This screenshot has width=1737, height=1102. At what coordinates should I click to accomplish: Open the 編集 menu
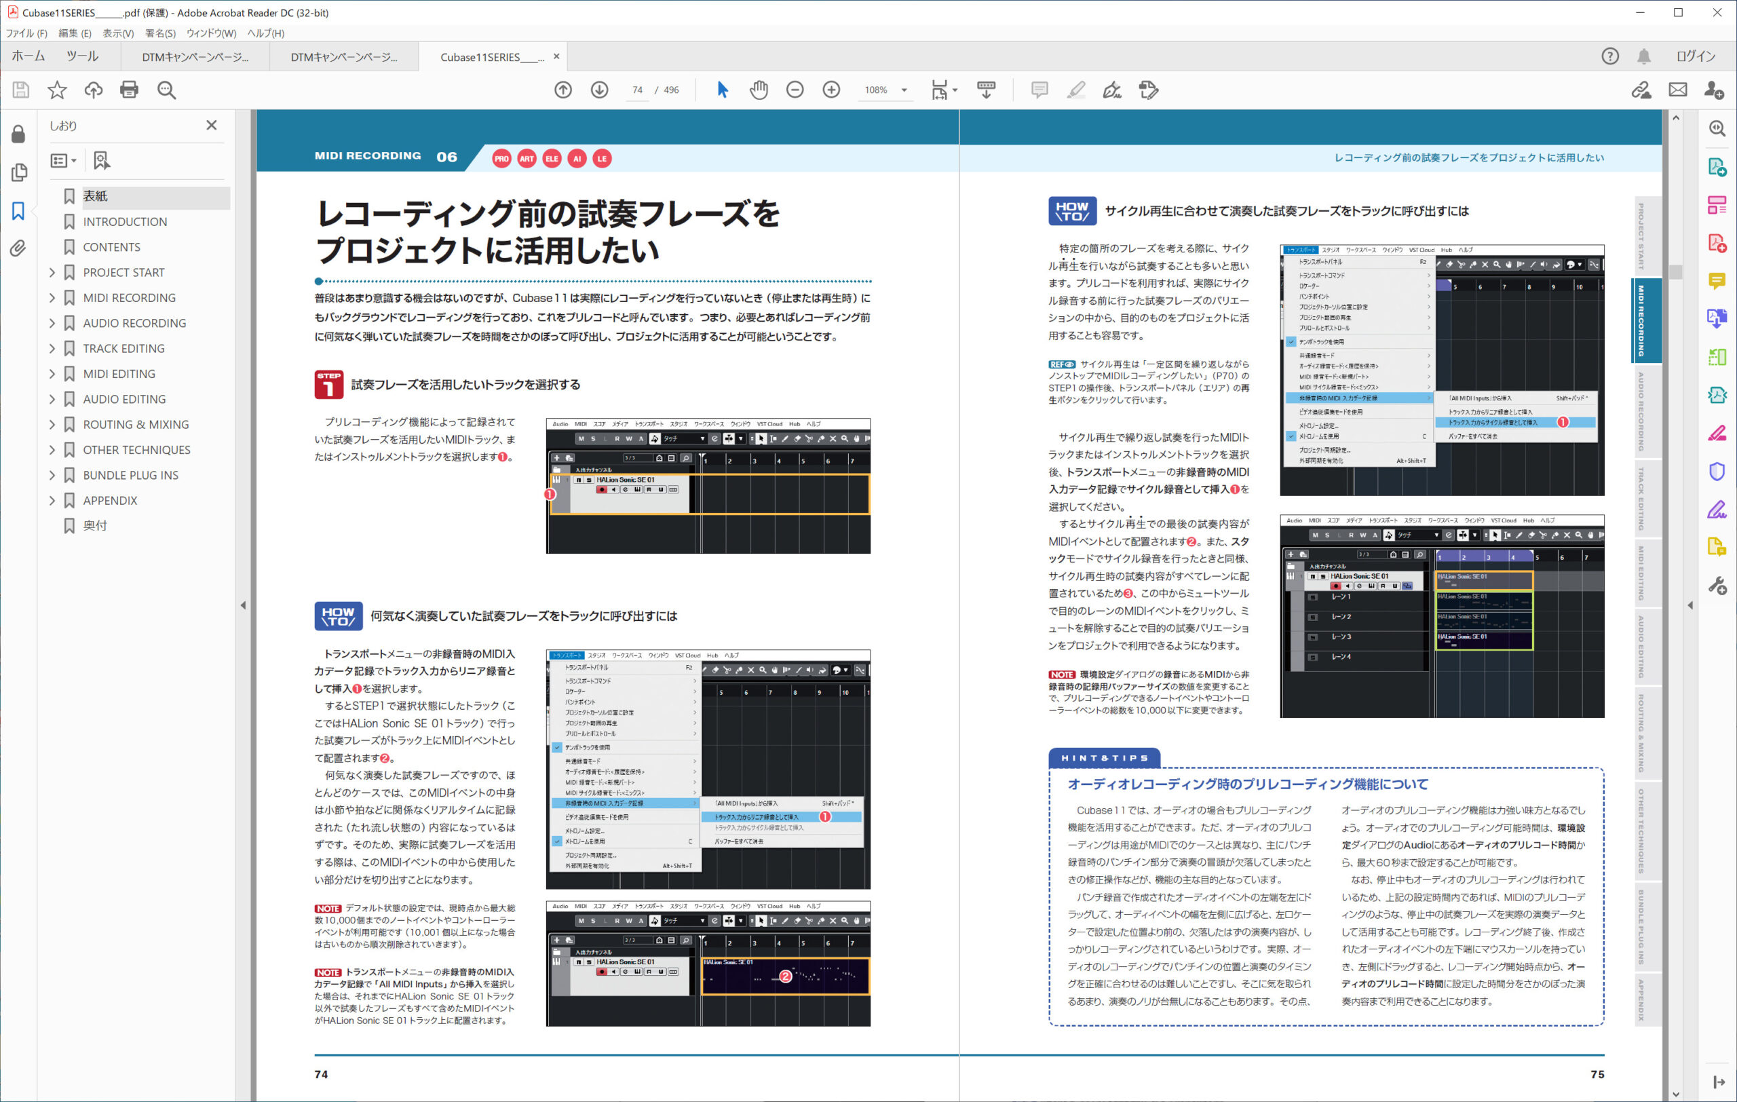pyautogui.click(x=75, y=33)
